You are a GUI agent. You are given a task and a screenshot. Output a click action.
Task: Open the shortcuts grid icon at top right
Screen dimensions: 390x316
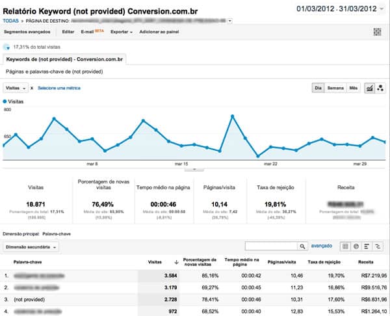pos(377,32)
